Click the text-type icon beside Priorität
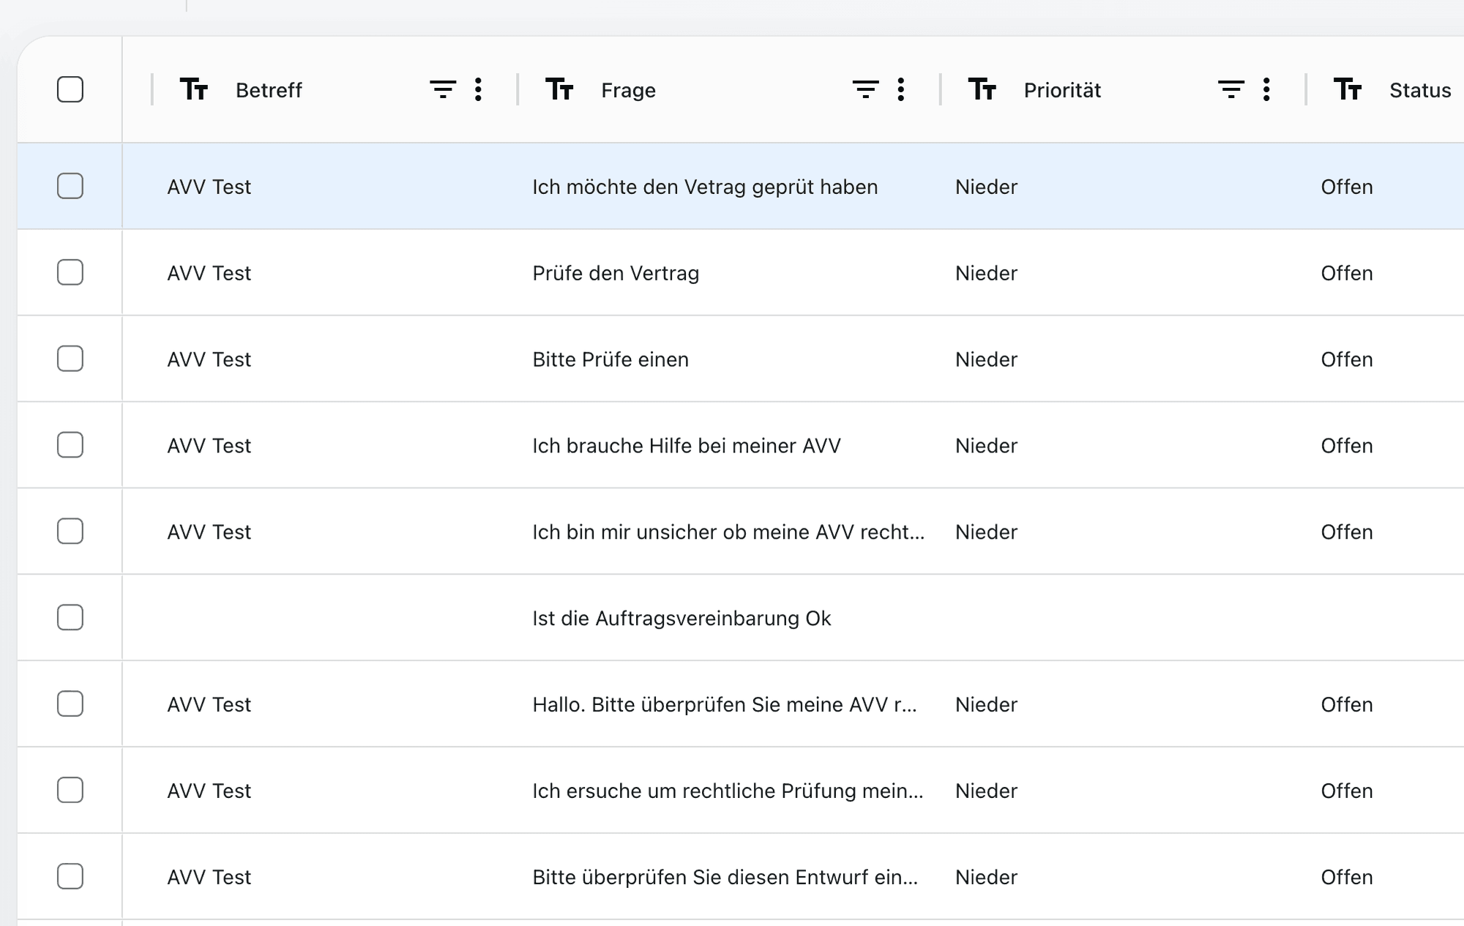 (982, 89)
